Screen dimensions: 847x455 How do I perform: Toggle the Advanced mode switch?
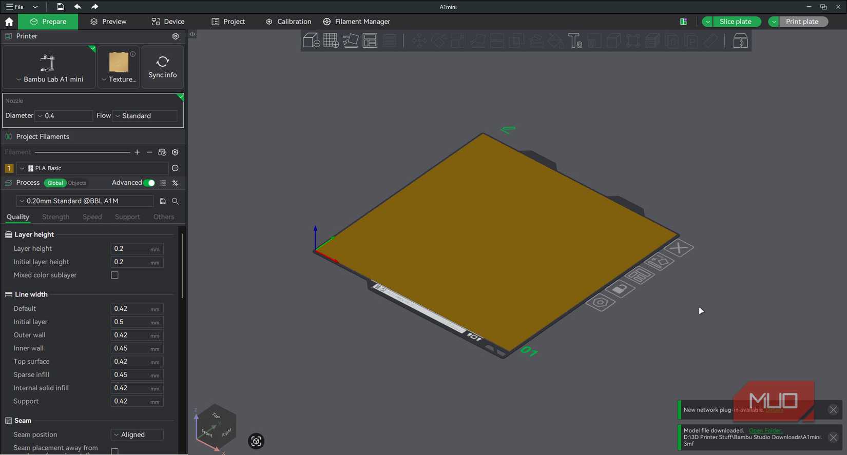tap(149, 183)
